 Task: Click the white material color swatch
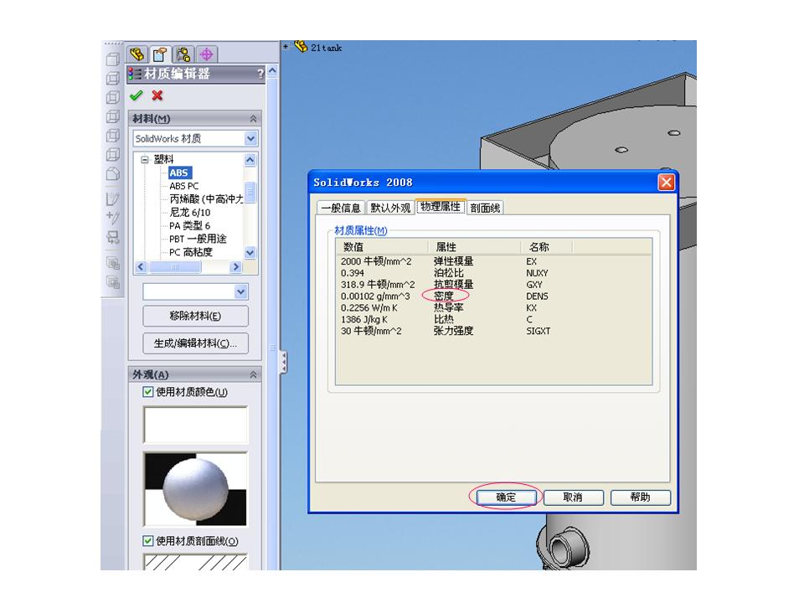point(195,425)
